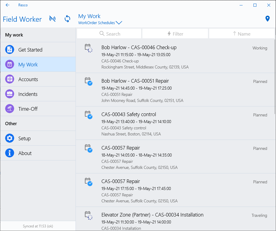Maximize the Resco window
This screenshot has width=276, height=231.
[x=255, y=5]
